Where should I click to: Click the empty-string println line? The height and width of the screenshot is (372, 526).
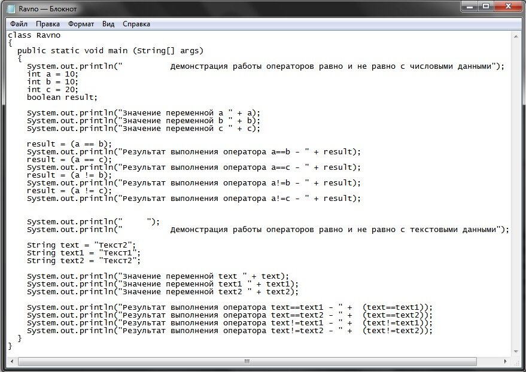point(93,222)
